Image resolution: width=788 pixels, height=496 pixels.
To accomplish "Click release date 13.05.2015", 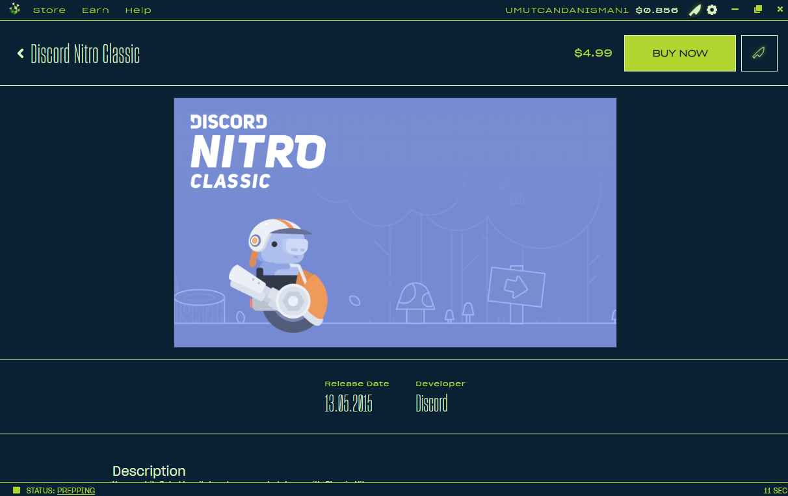I will (x=348, y=404).
